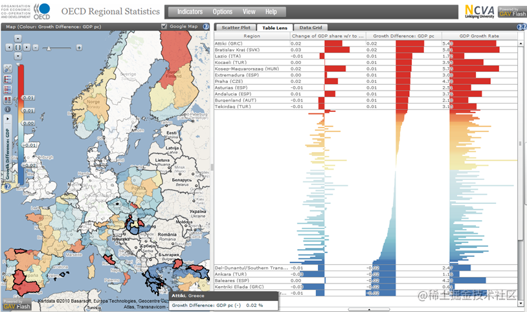527x312 pixels.
Task: Expand the Growth Difference: GDP indicator selector arrow
Action: 7,118
